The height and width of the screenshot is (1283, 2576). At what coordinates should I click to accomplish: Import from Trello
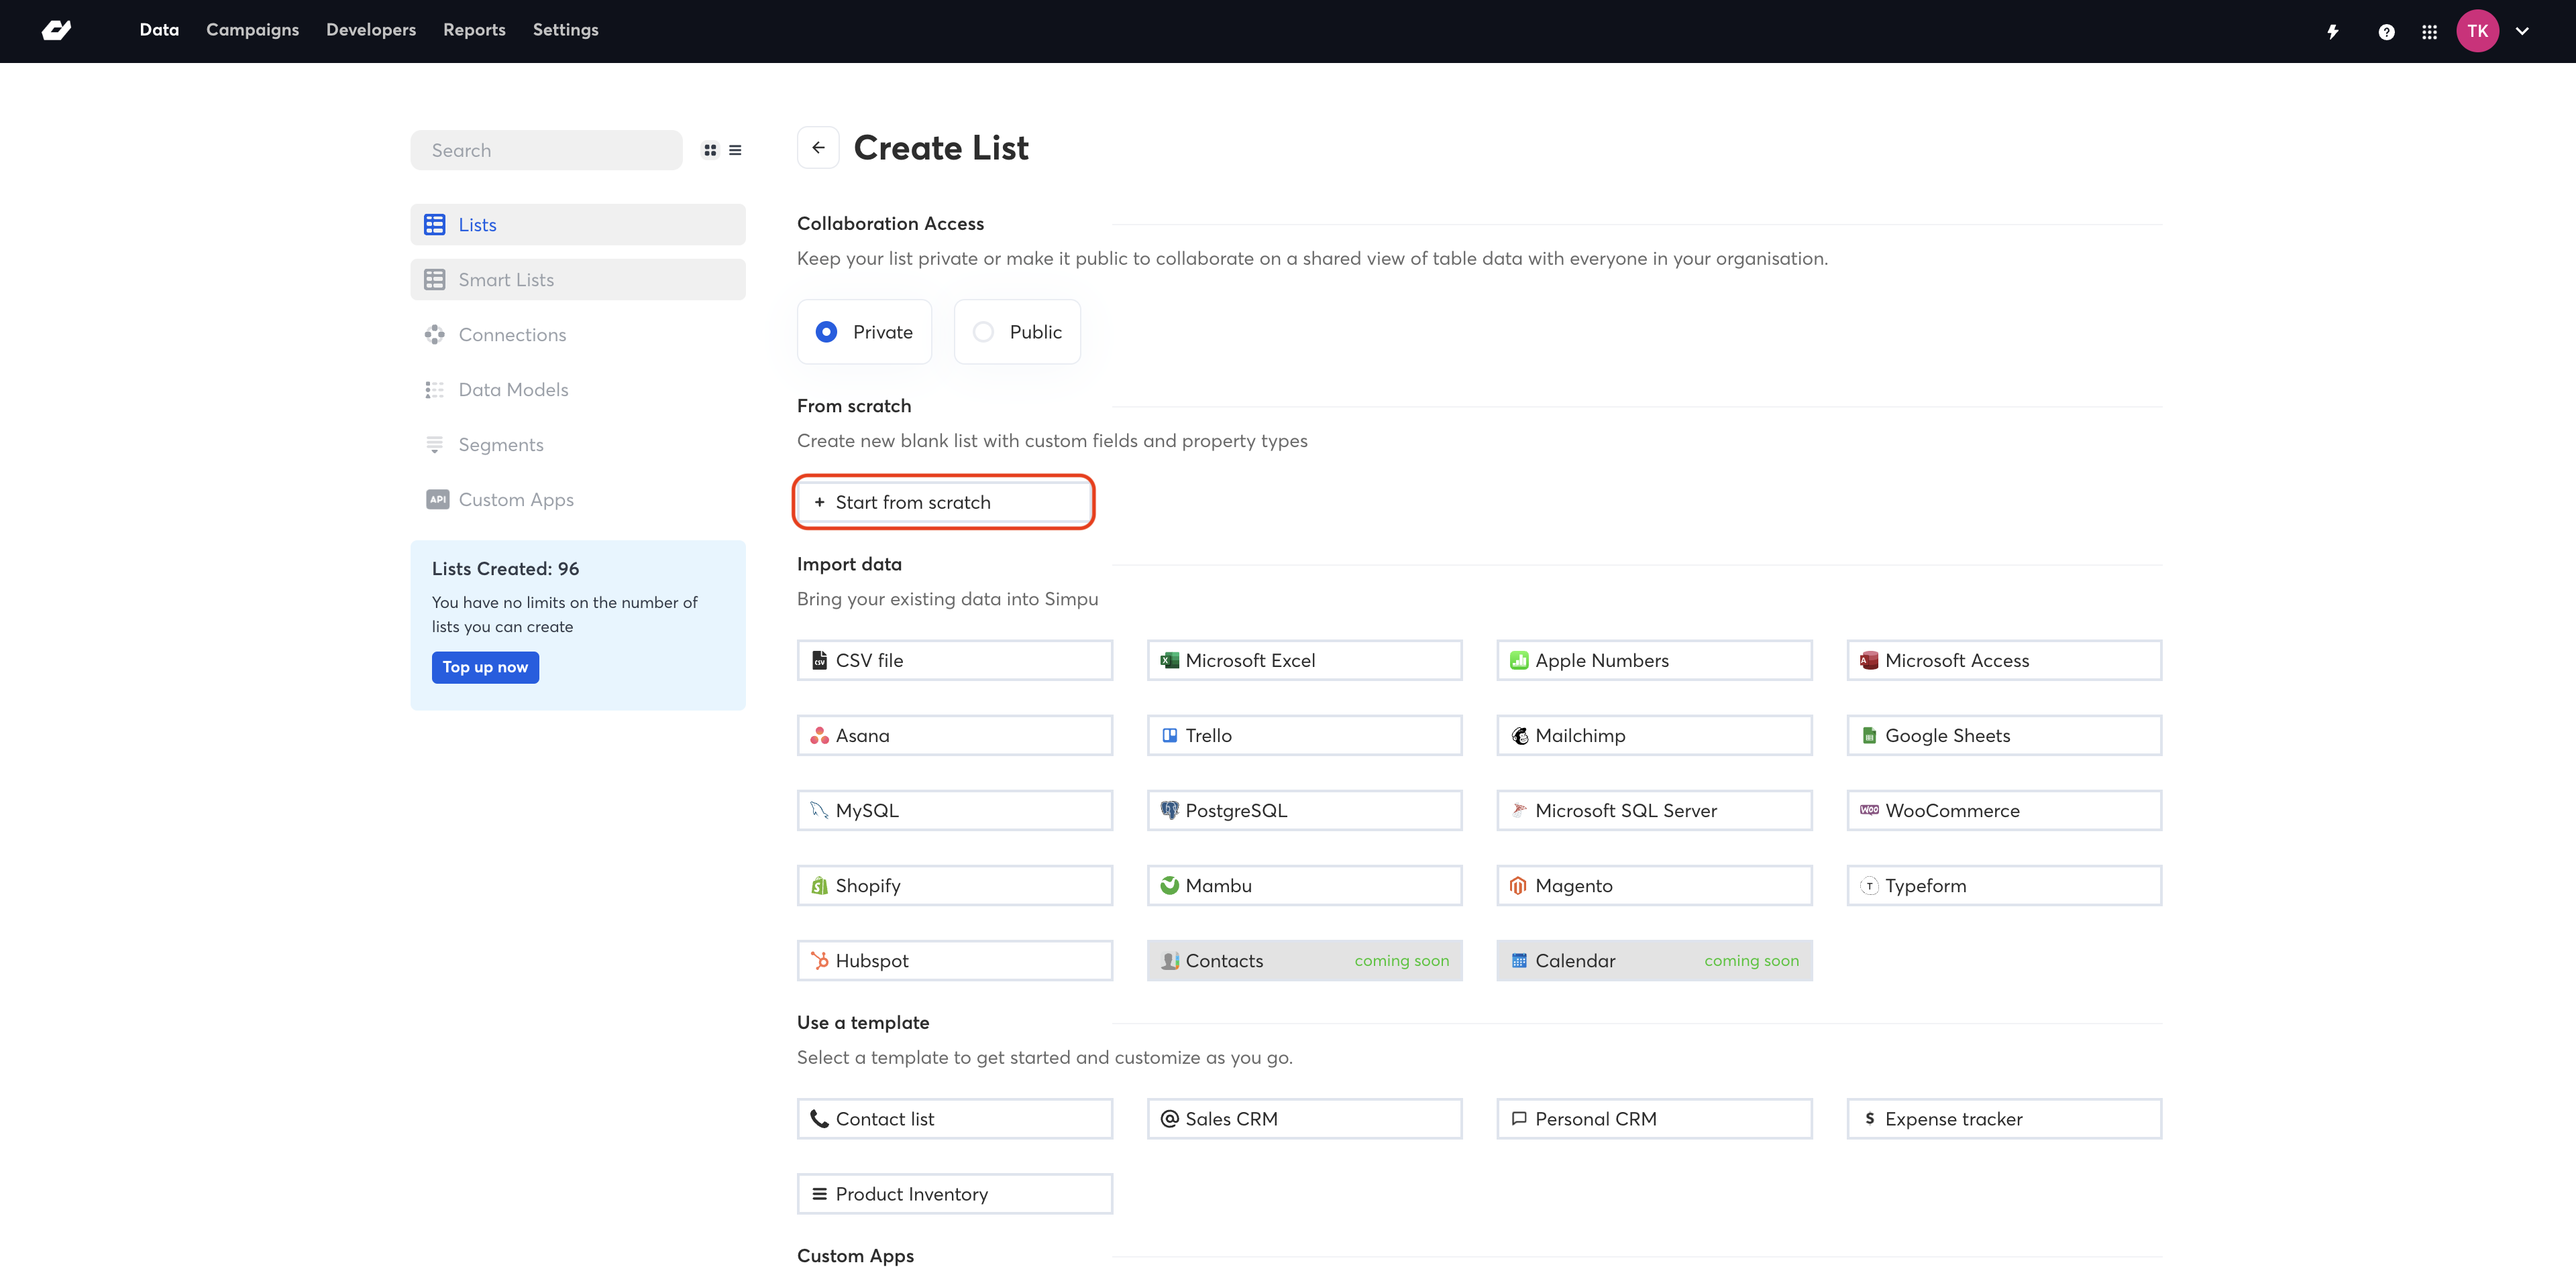coord(1304,735)
